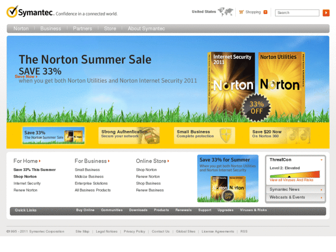Viewport: 336px width, 252px height.
Task: Click the shield icon on Small Business tile
Action: 226,135
